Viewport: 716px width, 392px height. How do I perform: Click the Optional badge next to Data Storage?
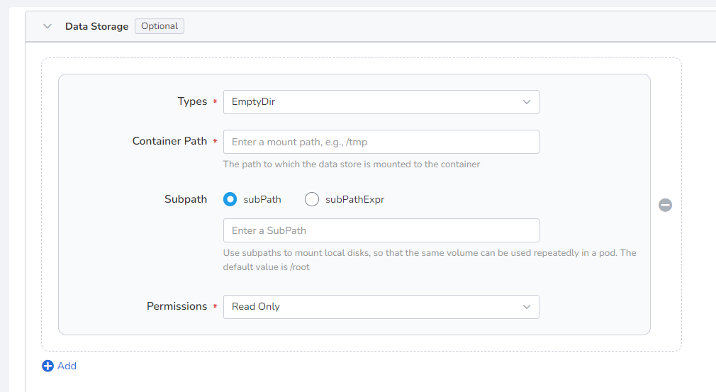coord(160,26)
